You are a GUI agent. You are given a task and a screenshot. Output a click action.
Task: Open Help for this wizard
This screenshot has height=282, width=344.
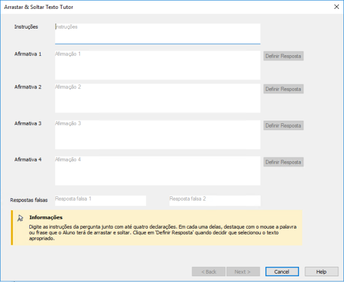(321, 272)
